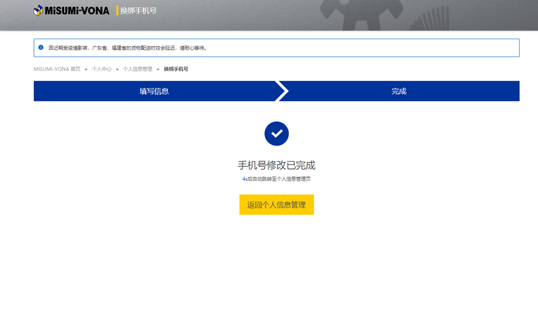538x333 pixels.
Task: Click the white chevron between the steps
Action: (x=282, y=91)
